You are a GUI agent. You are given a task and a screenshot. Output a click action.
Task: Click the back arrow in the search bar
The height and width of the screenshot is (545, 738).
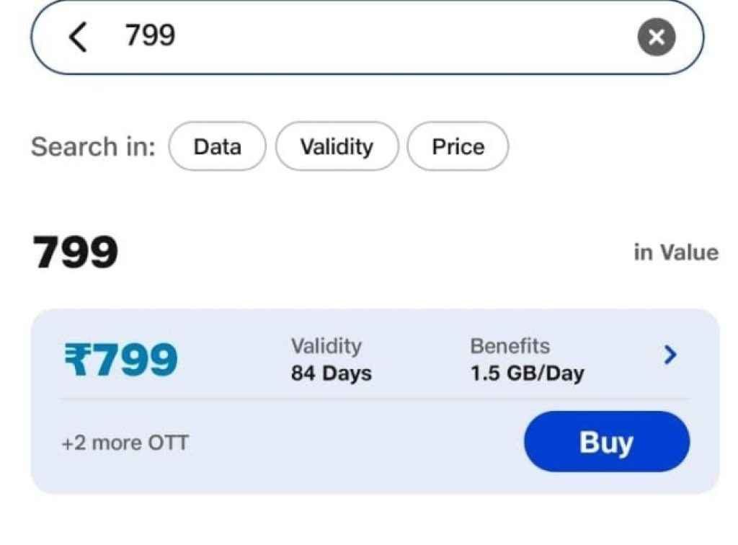click(79, 38)
